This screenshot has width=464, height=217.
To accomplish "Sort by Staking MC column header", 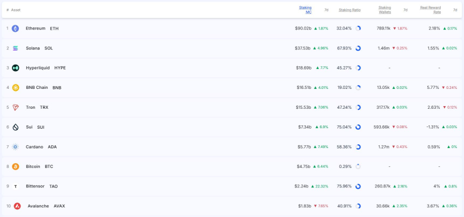I will [305, 10].
